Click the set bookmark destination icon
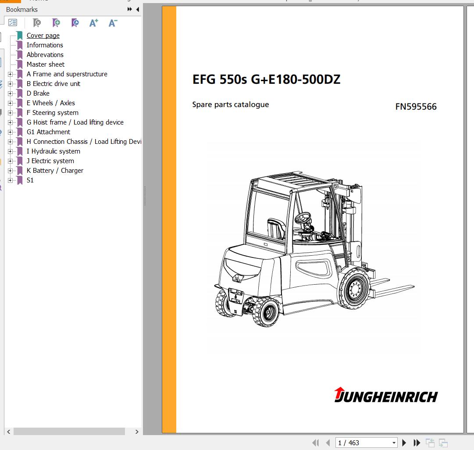The width and height of the screenshot is (474, 450). point(75,23)
